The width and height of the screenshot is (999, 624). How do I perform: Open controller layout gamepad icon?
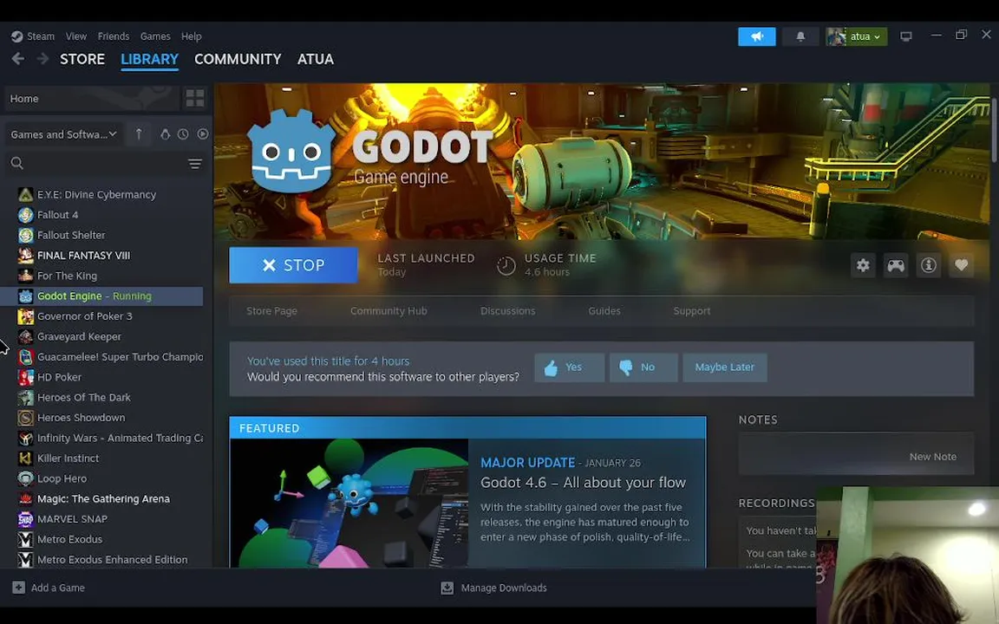(896, 265)
